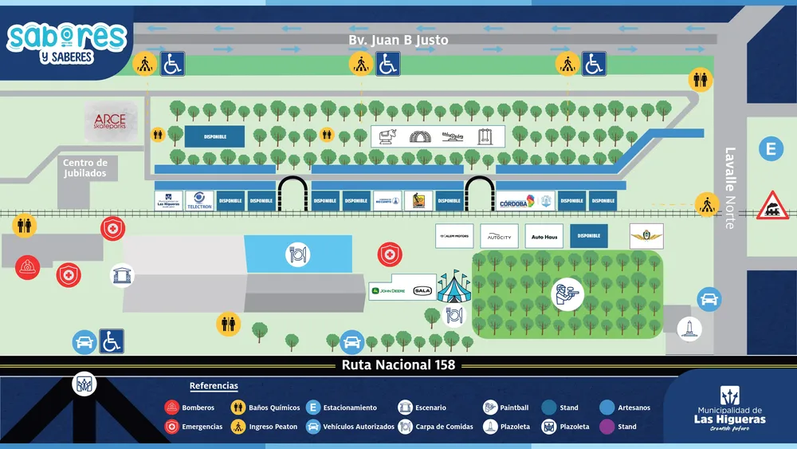Click the Centro de Jubilados label
797x449 pixels.
(x=86, y=167)
